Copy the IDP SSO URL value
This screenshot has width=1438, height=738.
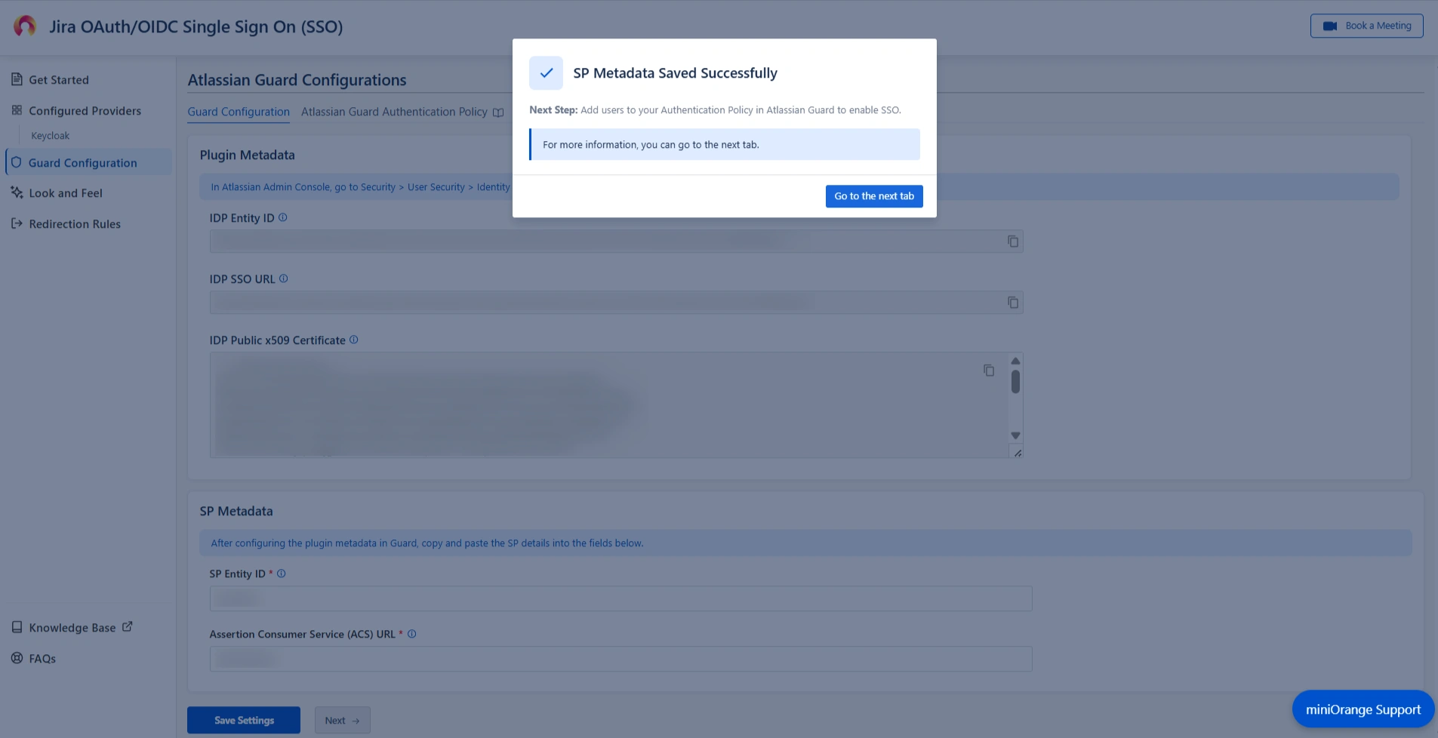[1013, 303]
